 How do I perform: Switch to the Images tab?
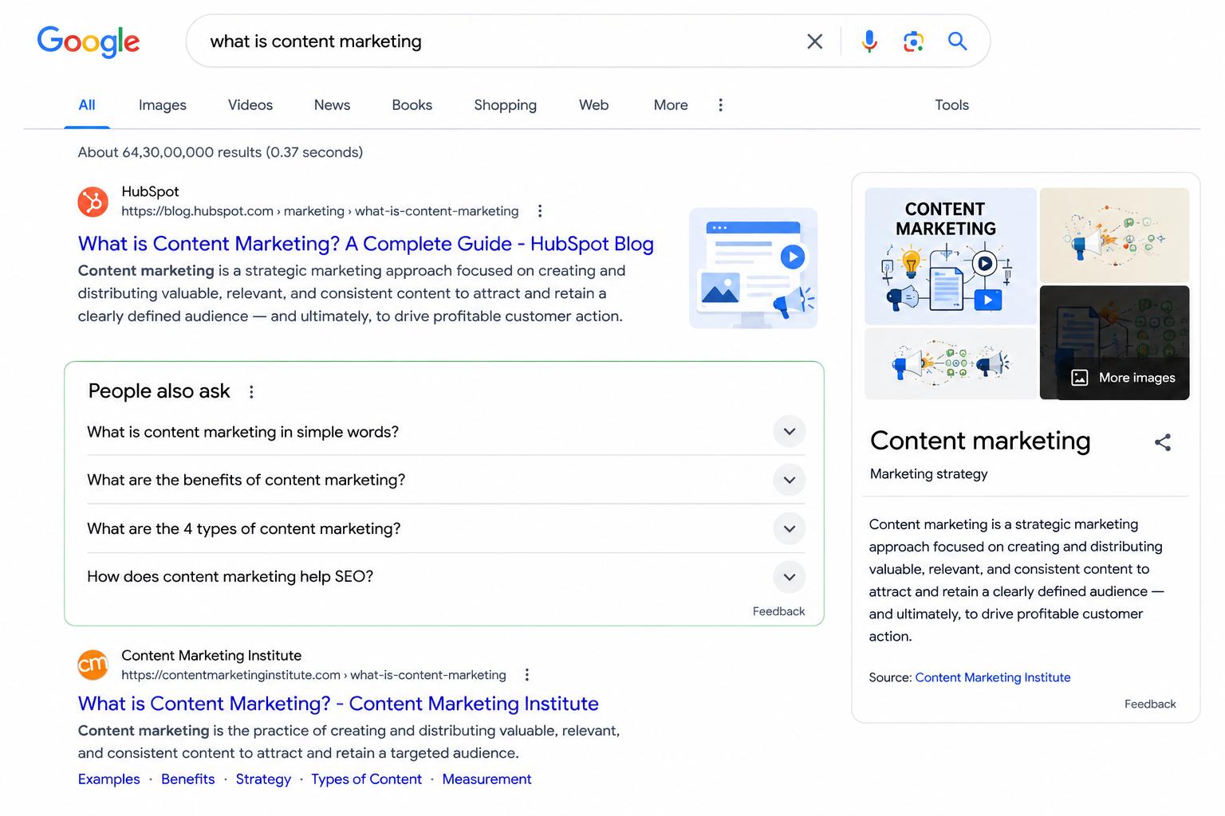[163, 105]
